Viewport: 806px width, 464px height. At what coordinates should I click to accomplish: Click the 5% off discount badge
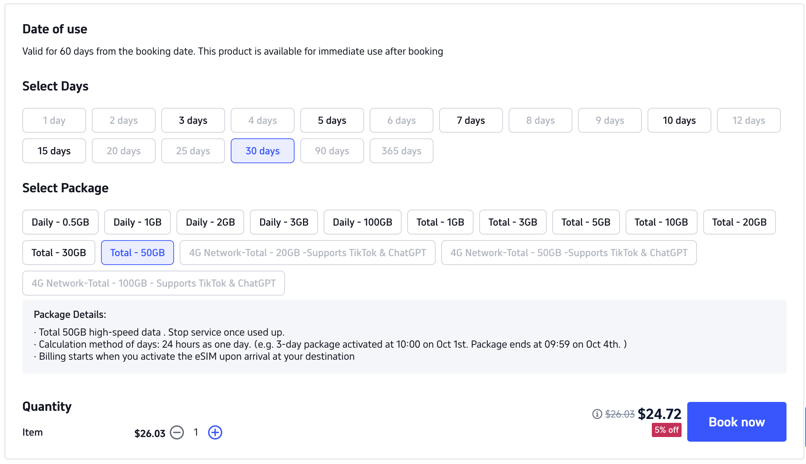tap(666, 430)
